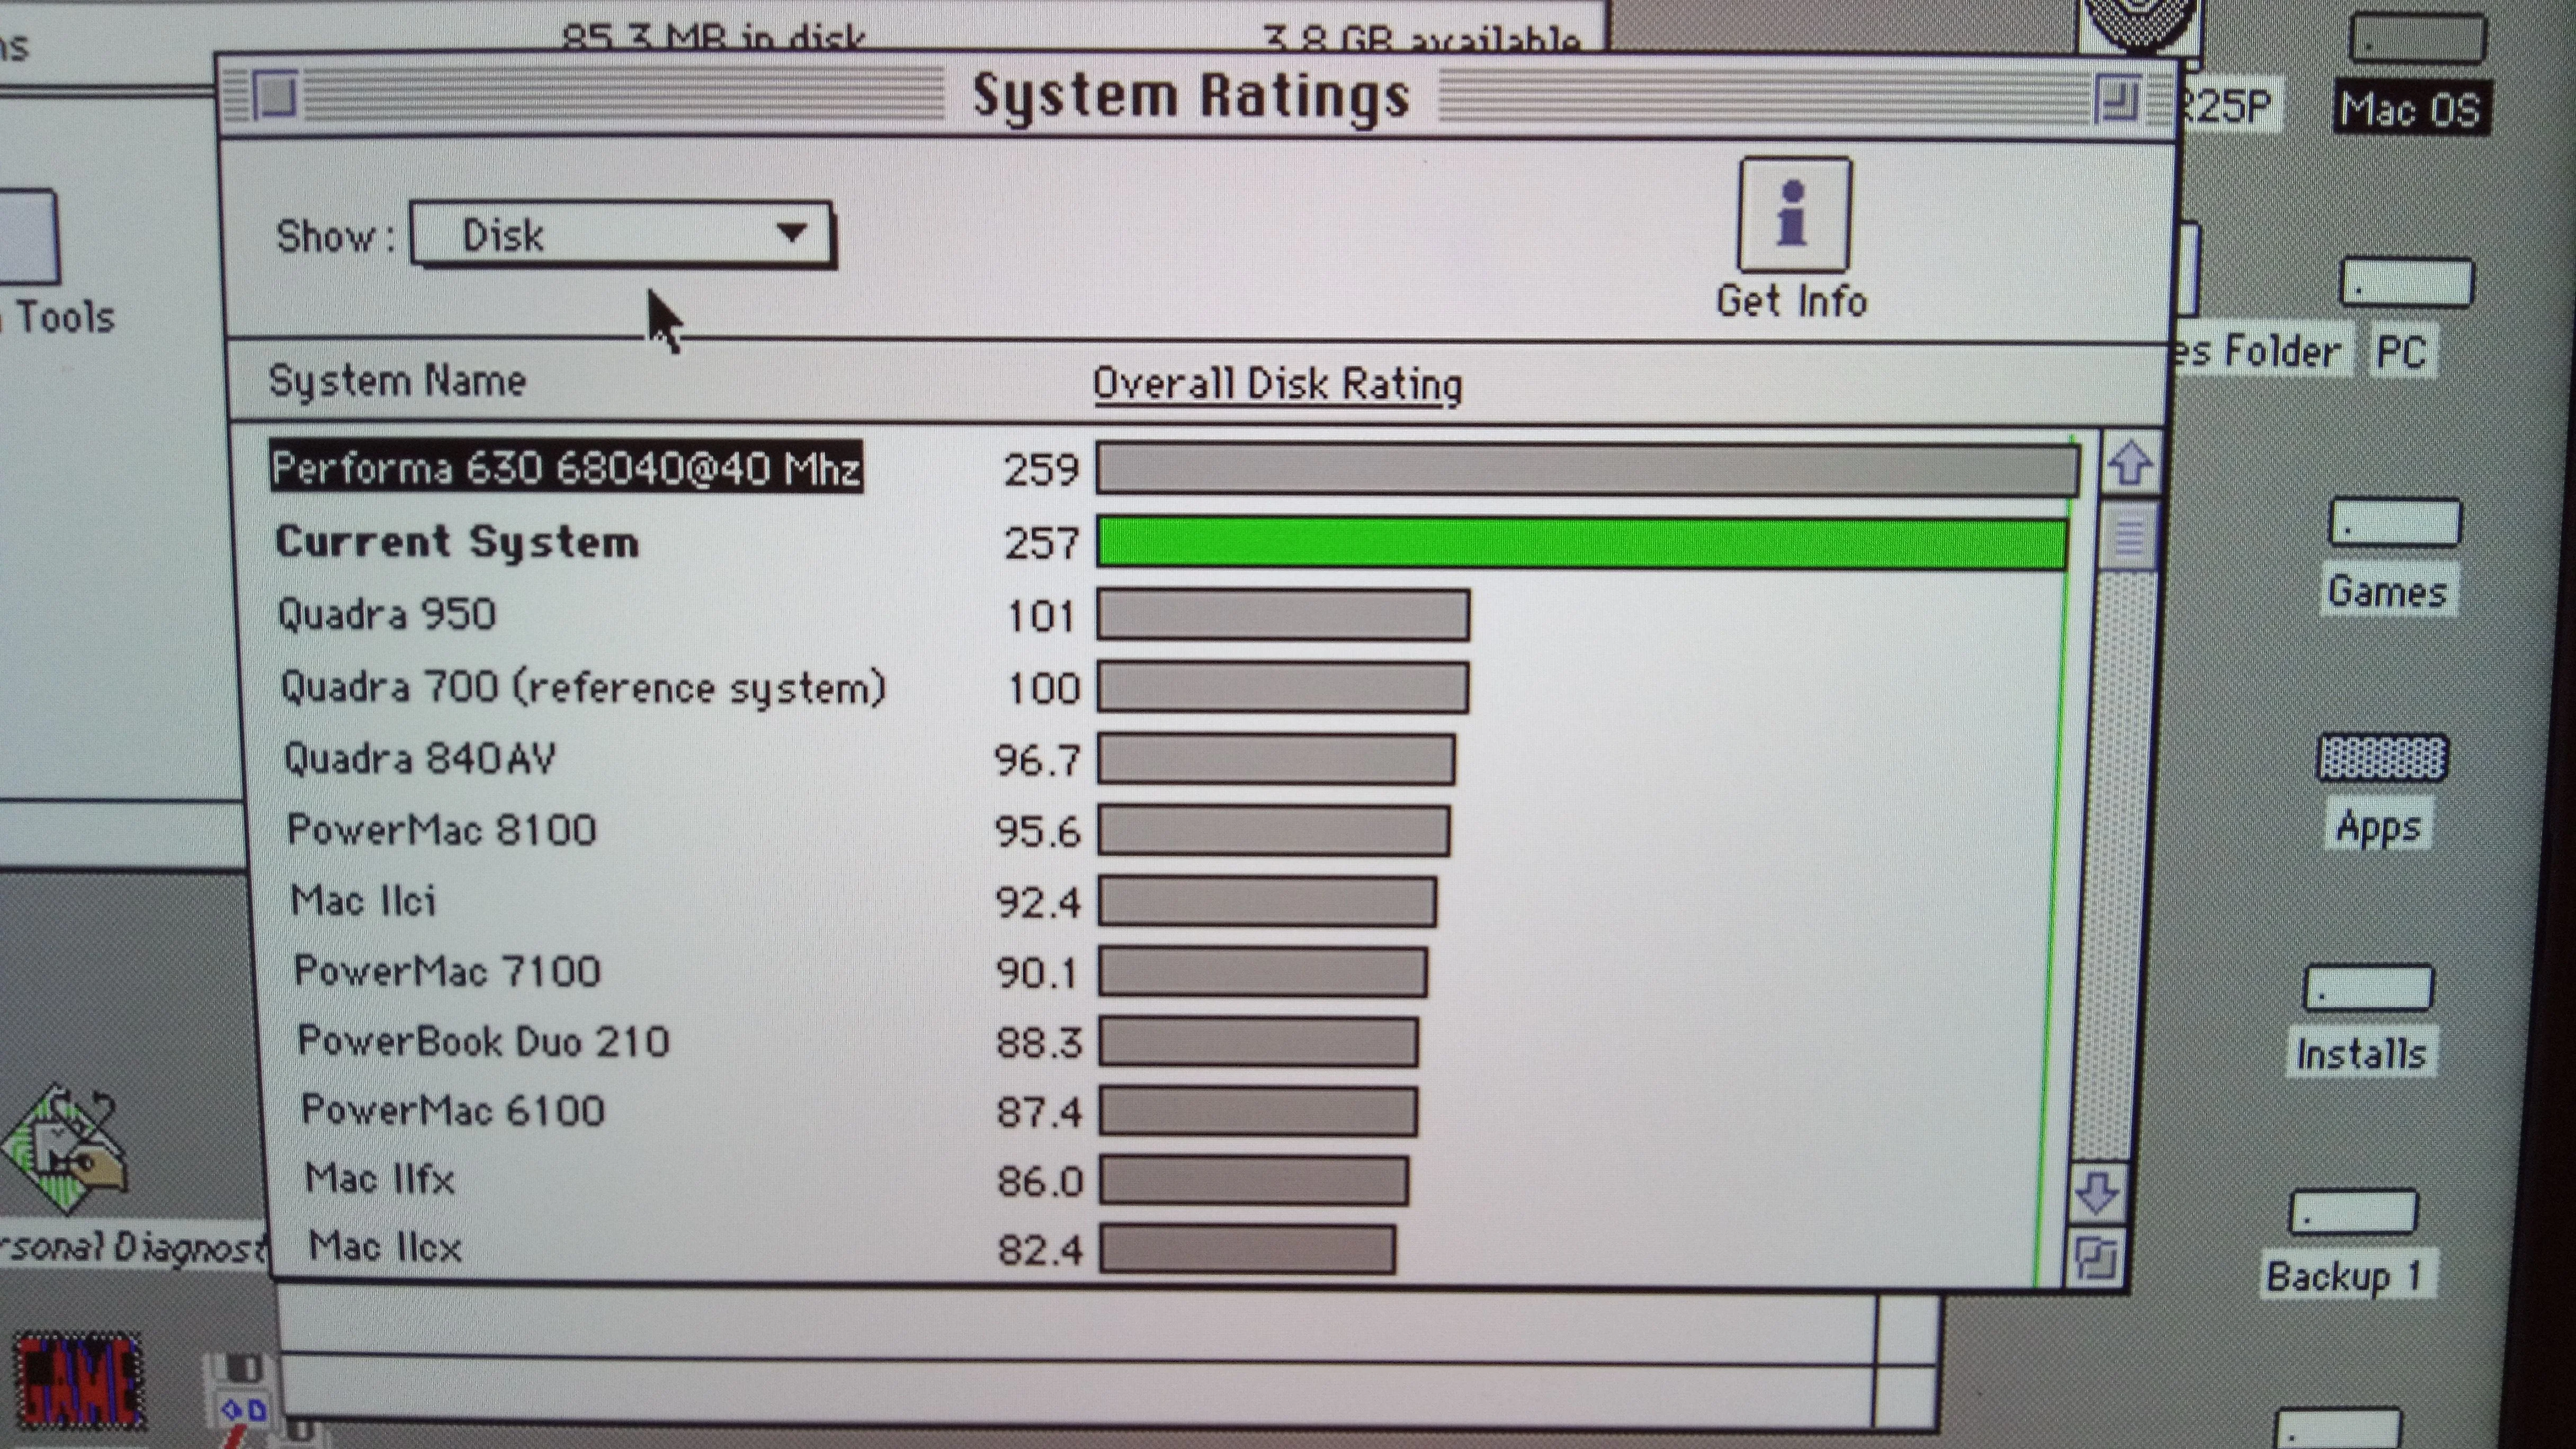This screenshot has height=1449, width=2576.
Task: Click the Get Info icon button
Action: point(1794,215)
